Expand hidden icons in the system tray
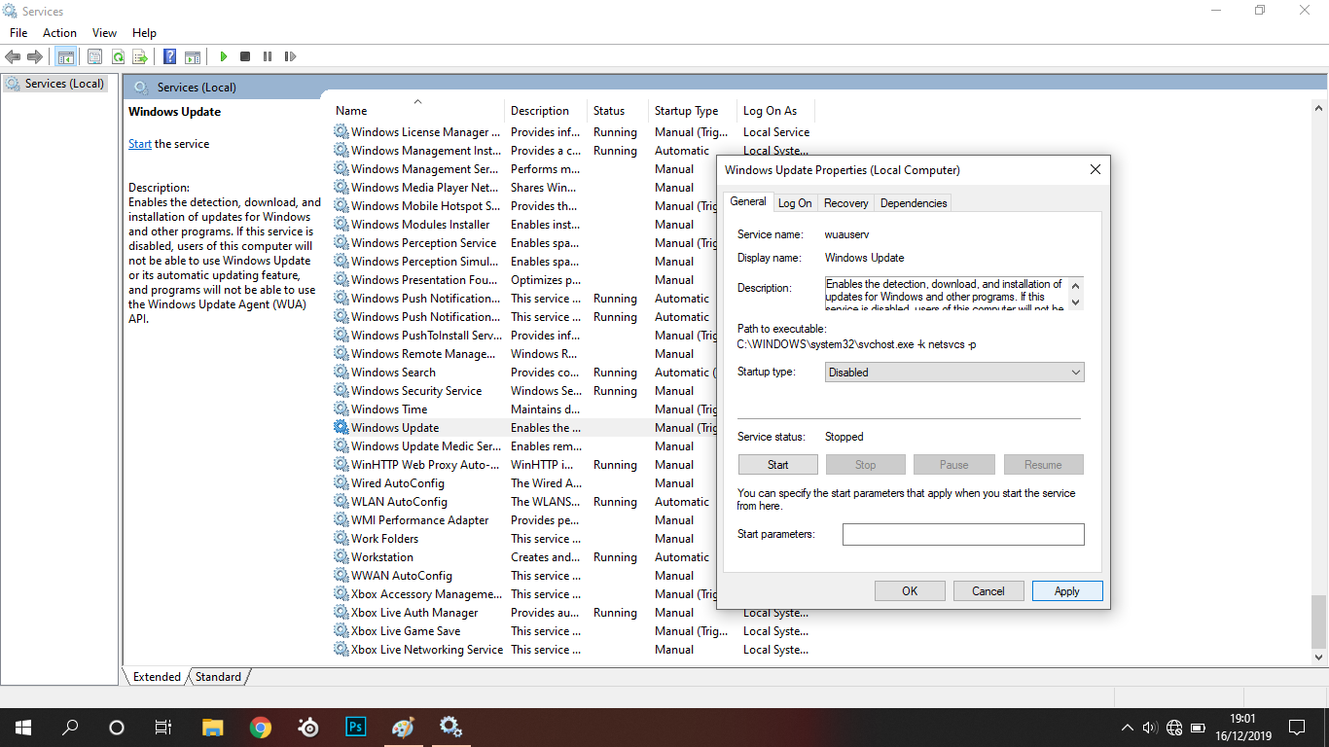 (1126, 727)
